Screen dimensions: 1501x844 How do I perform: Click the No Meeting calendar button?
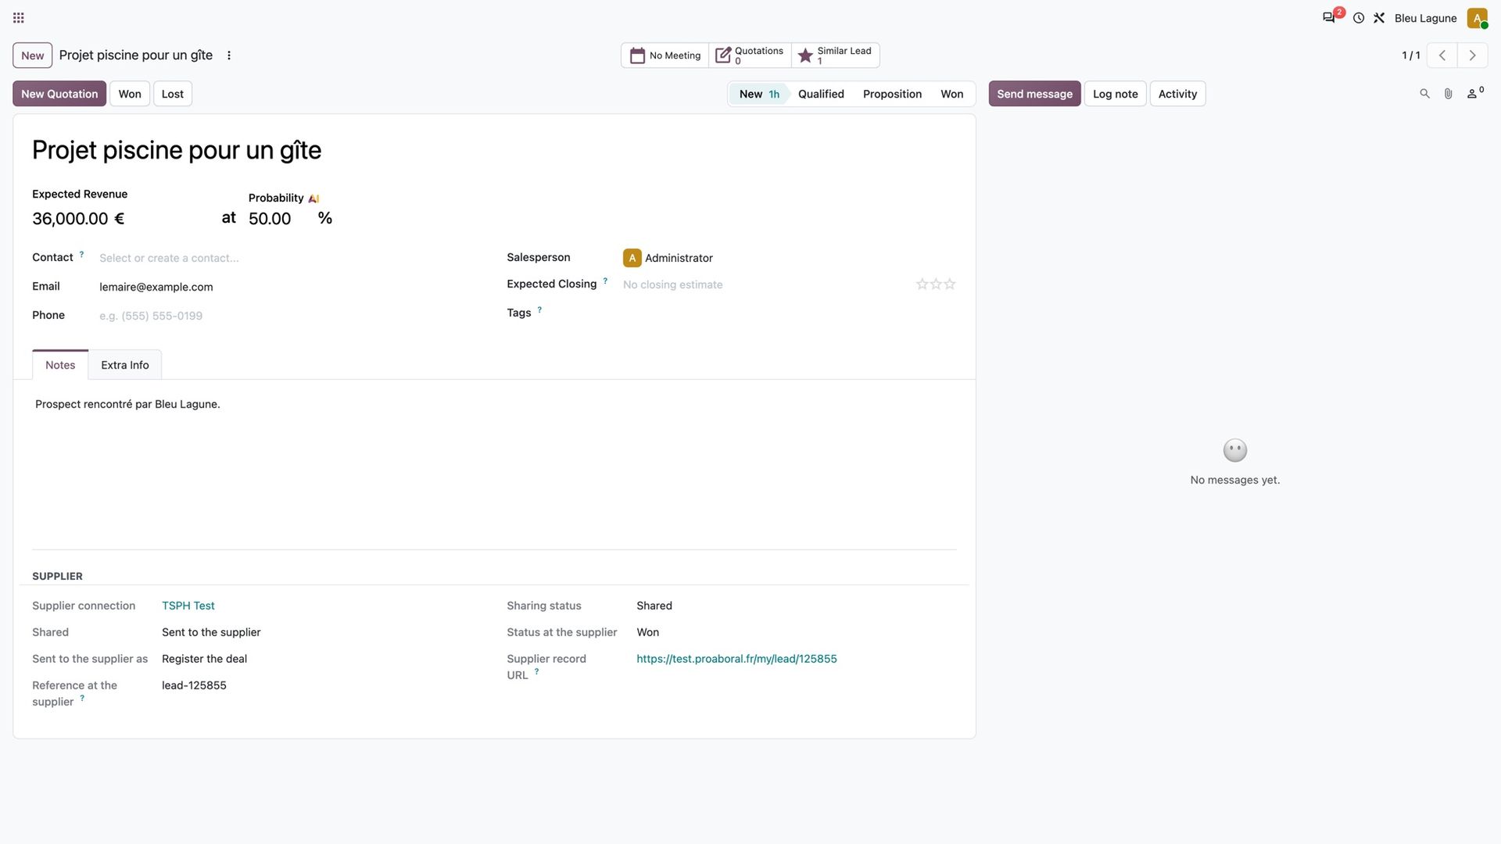[x=665, y=55]
